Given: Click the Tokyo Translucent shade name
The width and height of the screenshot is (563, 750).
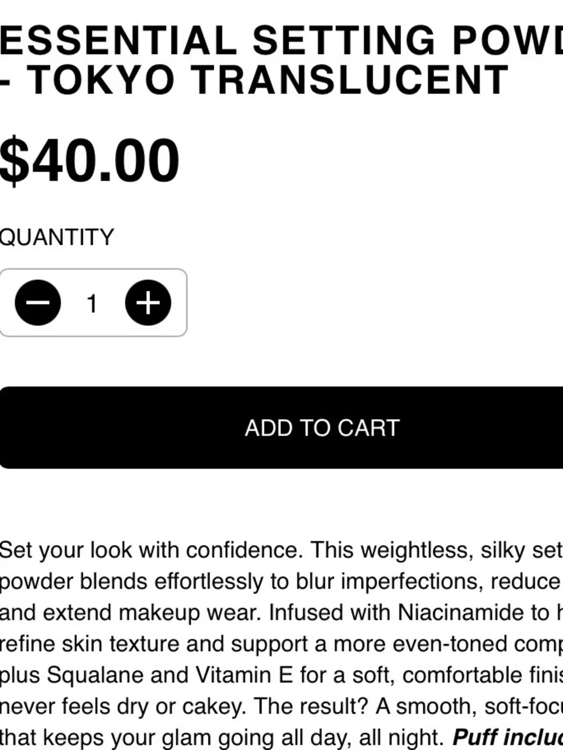Looking at the screenshot, I should 269,80.
